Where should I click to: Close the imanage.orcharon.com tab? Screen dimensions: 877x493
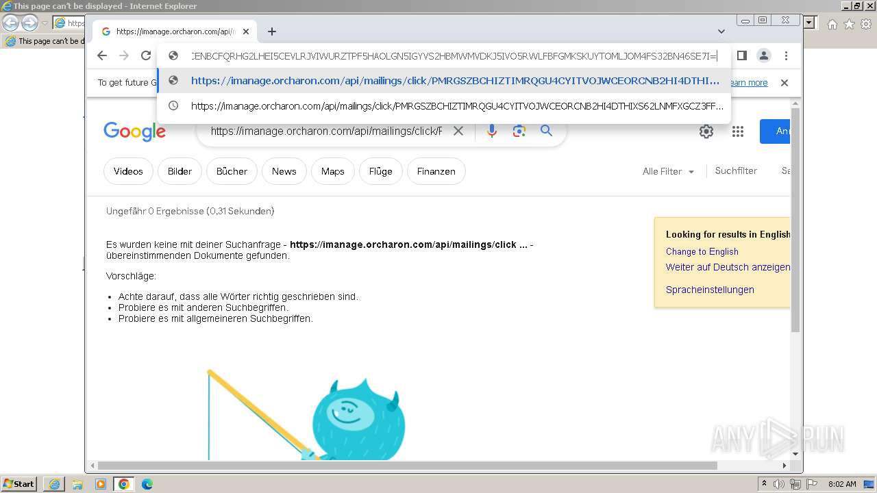click(x=246, y=31)
